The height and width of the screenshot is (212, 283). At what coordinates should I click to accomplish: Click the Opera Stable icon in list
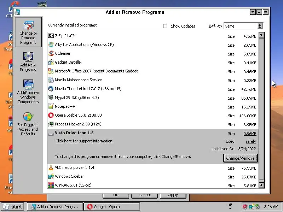(x=51, y=115)
